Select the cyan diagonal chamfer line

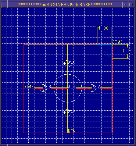point(105,51)
